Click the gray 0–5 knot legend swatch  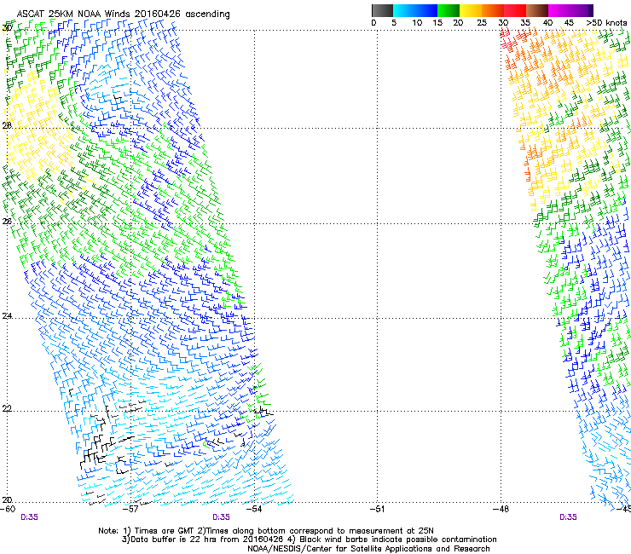(382, 10)
